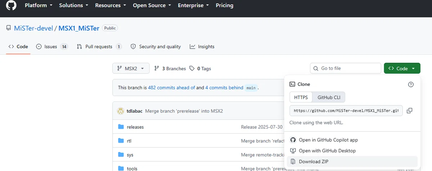Switch to the Code tab

click(18, 47)
